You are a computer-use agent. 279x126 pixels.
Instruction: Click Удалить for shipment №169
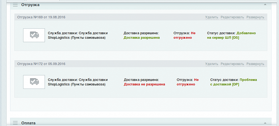click(212, 17)
